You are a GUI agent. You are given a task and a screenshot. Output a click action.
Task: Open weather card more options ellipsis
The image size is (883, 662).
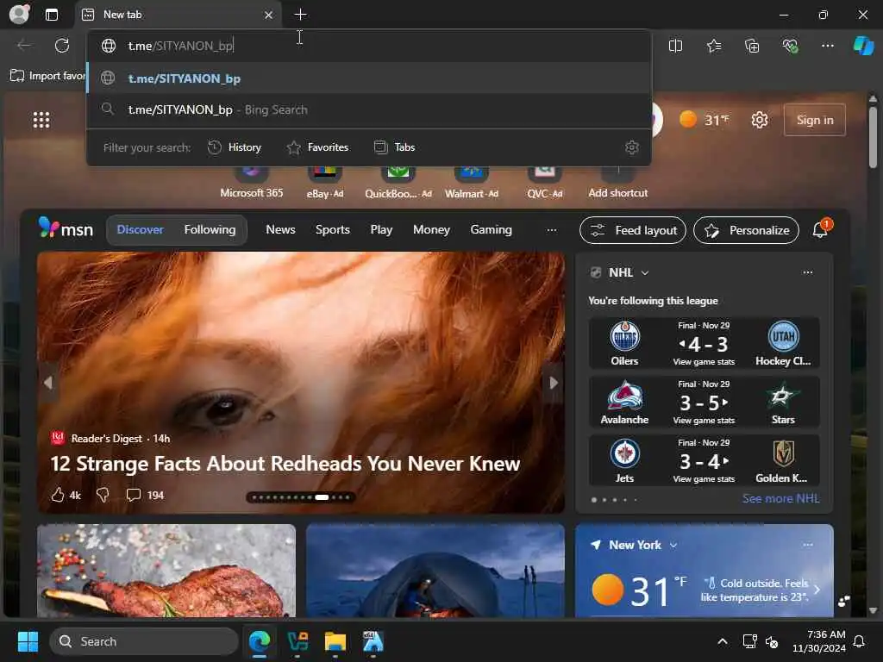(x=807, y=545)
